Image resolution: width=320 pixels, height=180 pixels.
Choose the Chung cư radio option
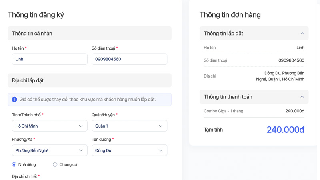pos(55,164)
